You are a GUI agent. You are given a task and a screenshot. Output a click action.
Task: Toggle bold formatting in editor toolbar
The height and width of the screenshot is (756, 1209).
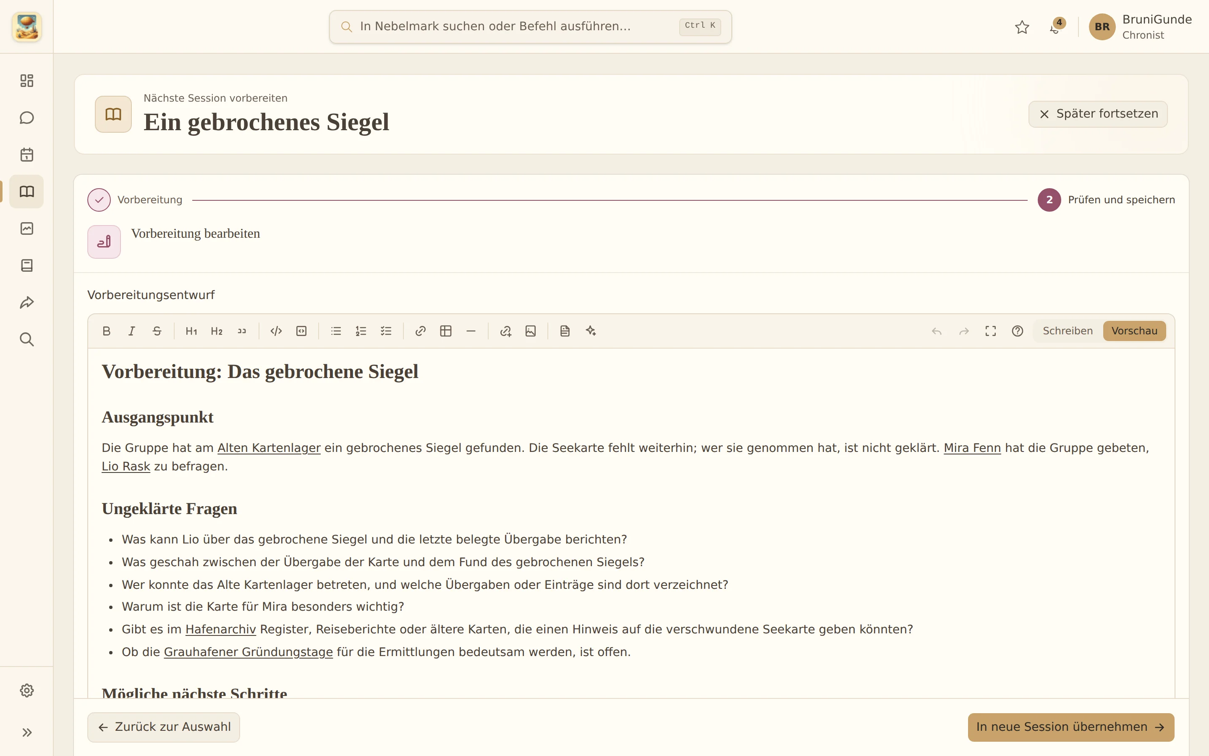point(106,331)
